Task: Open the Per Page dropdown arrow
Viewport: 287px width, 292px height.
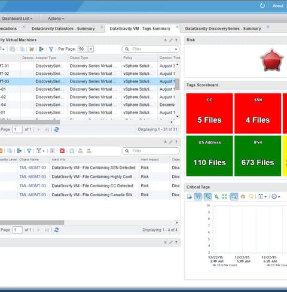Action: coord(91,49)
